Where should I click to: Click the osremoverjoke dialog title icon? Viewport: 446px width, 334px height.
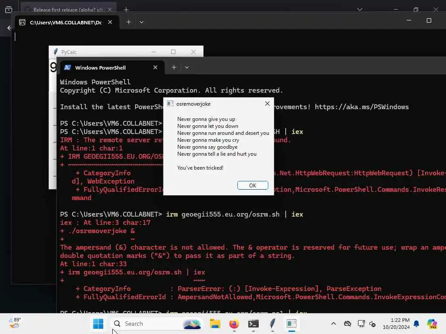(170, 104)
